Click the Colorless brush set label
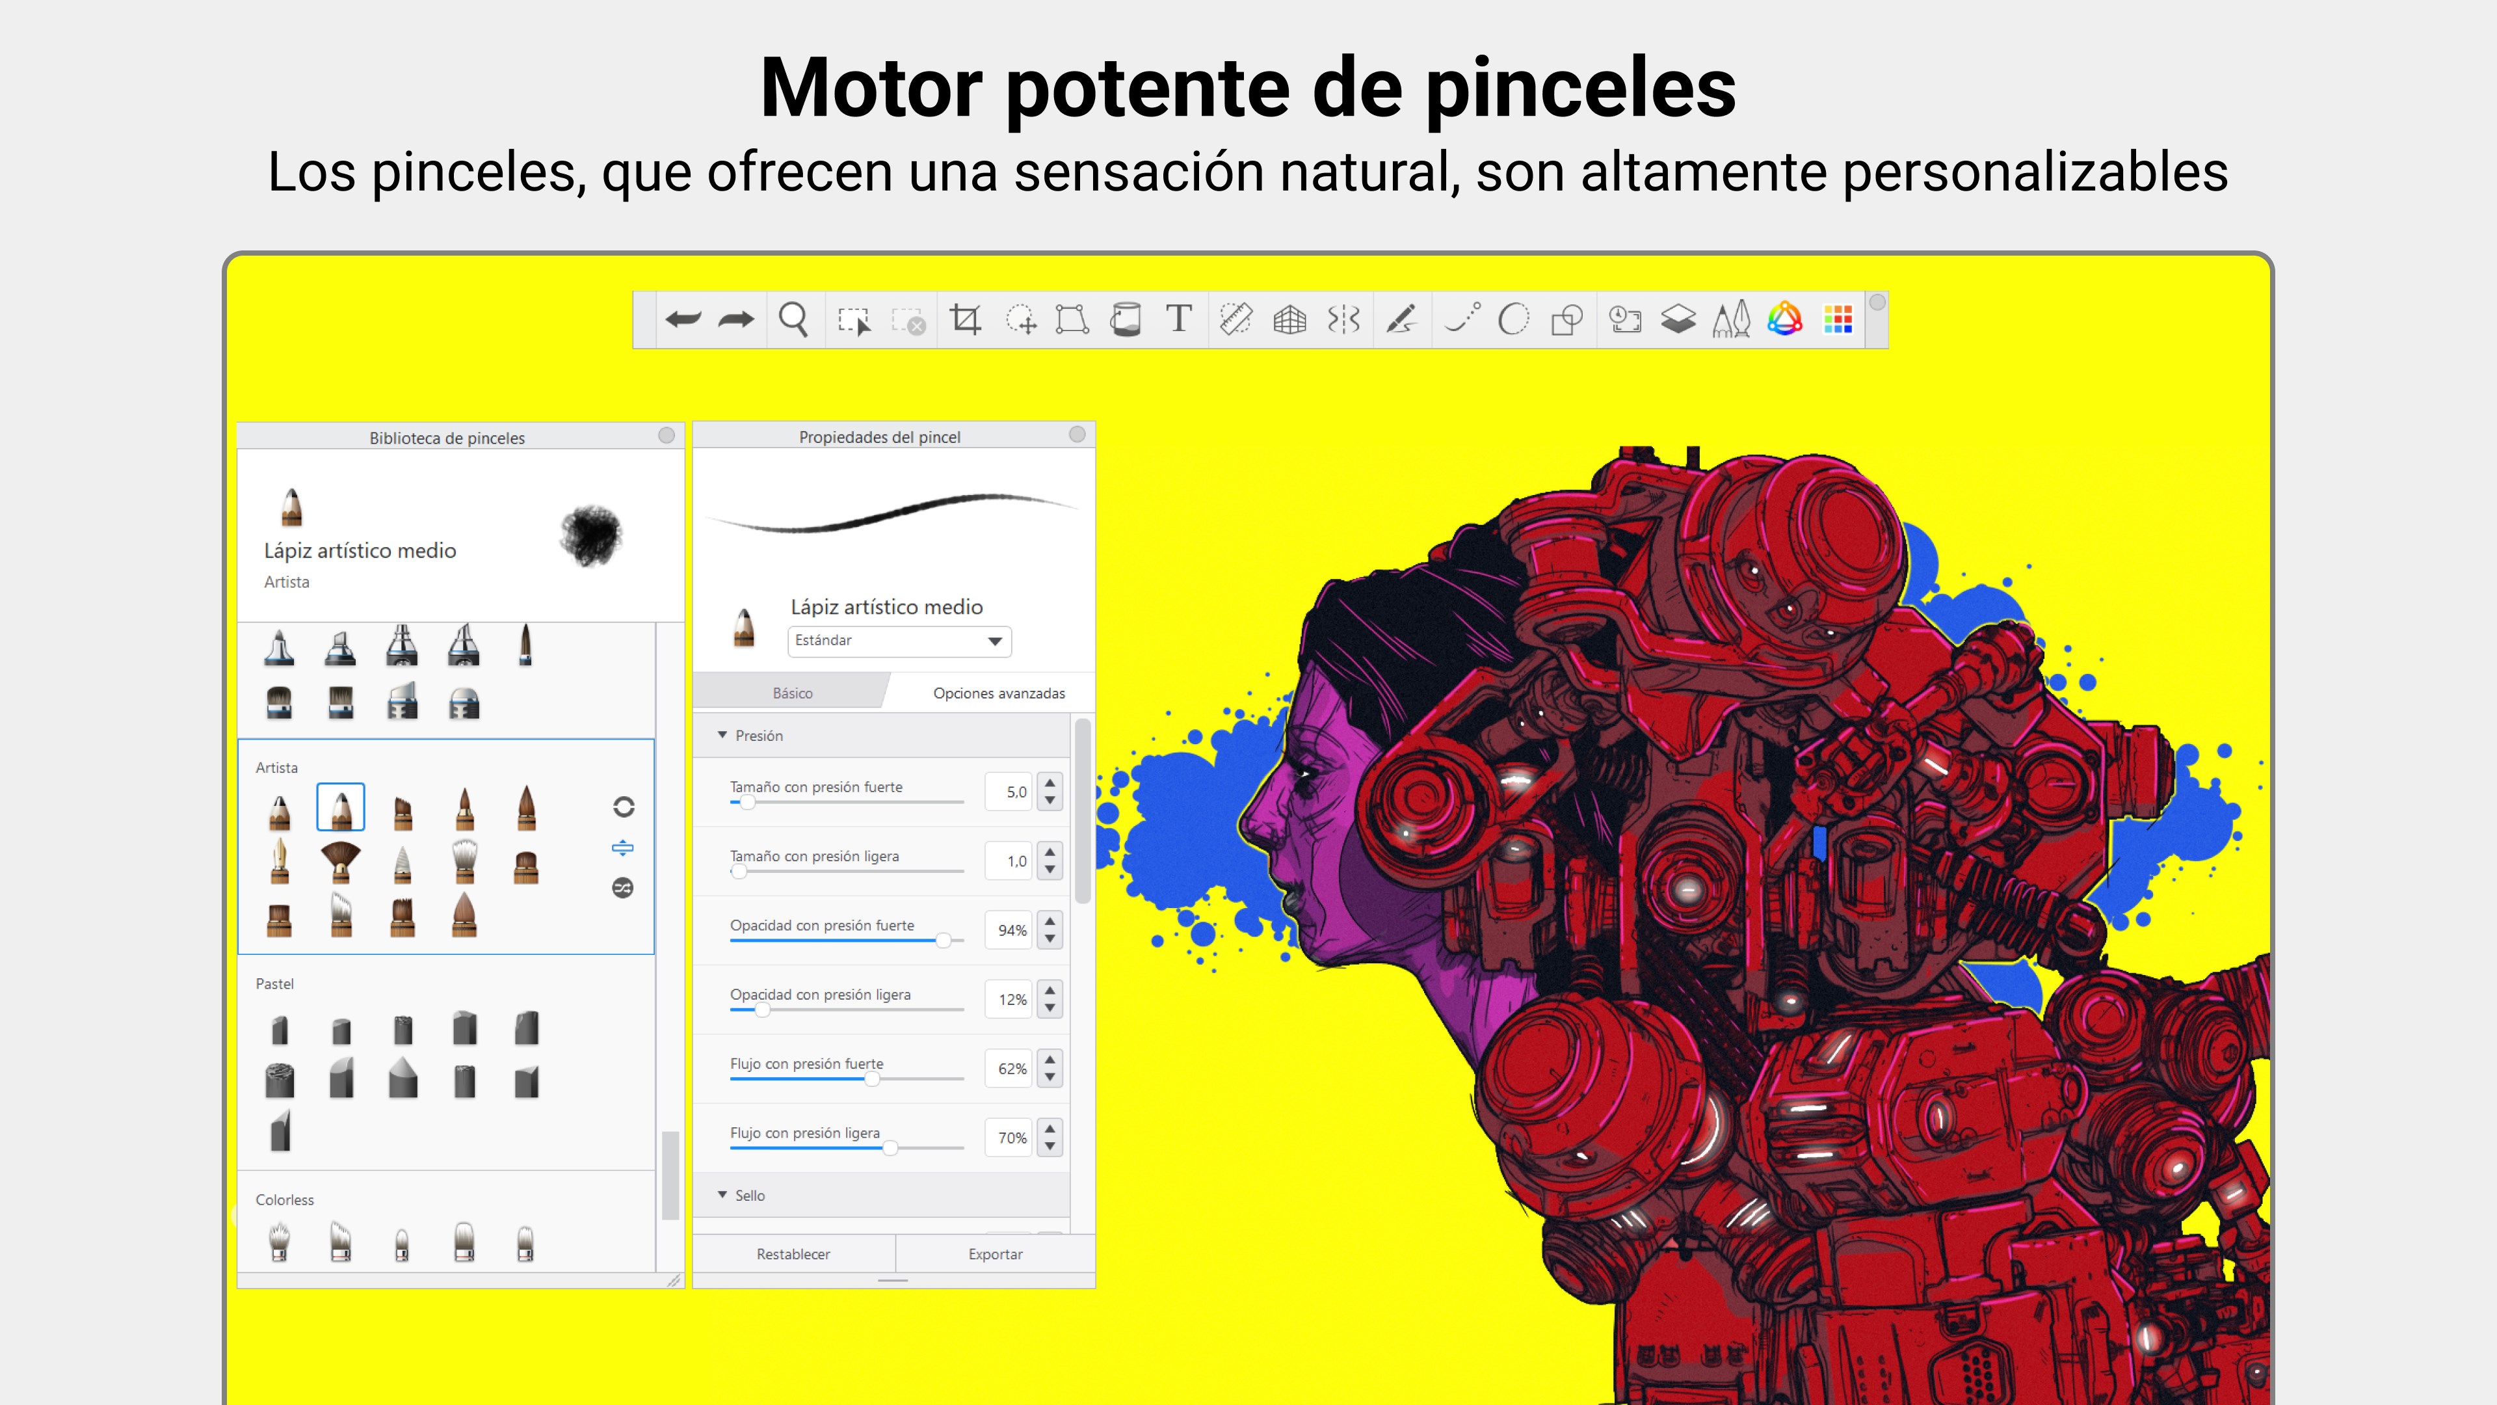 tap(285, 1199)
